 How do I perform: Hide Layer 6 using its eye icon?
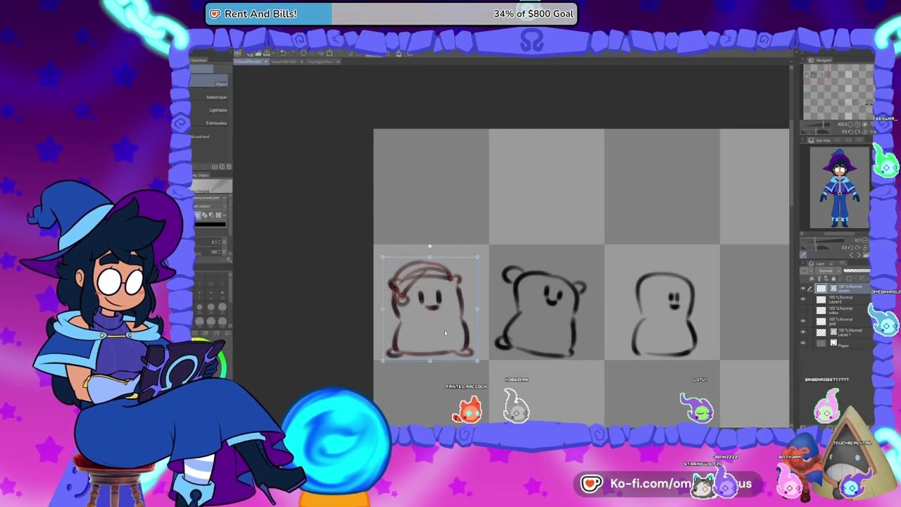pyautogui.click(x=803, y=299)
